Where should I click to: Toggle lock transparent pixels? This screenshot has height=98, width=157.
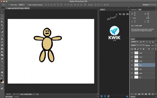point(135,49)
